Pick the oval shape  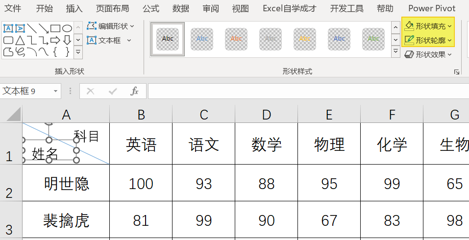pyautogui.click(x=67, y=28)
